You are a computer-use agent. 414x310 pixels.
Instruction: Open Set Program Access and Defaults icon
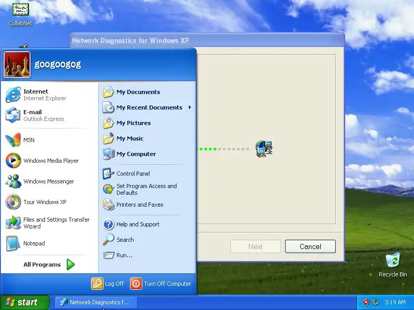click(x=108, y=189)
